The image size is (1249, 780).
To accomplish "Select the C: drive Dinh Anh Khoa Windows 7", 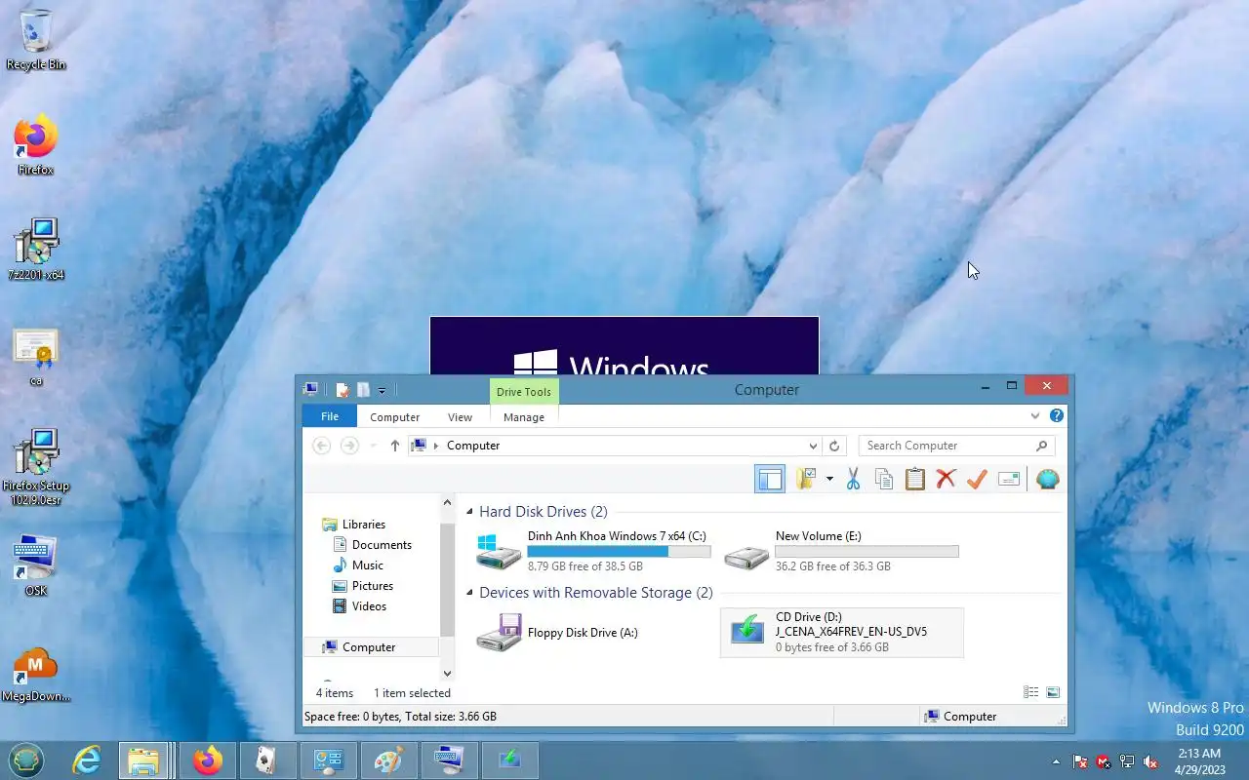I will [x=593, y=551].
